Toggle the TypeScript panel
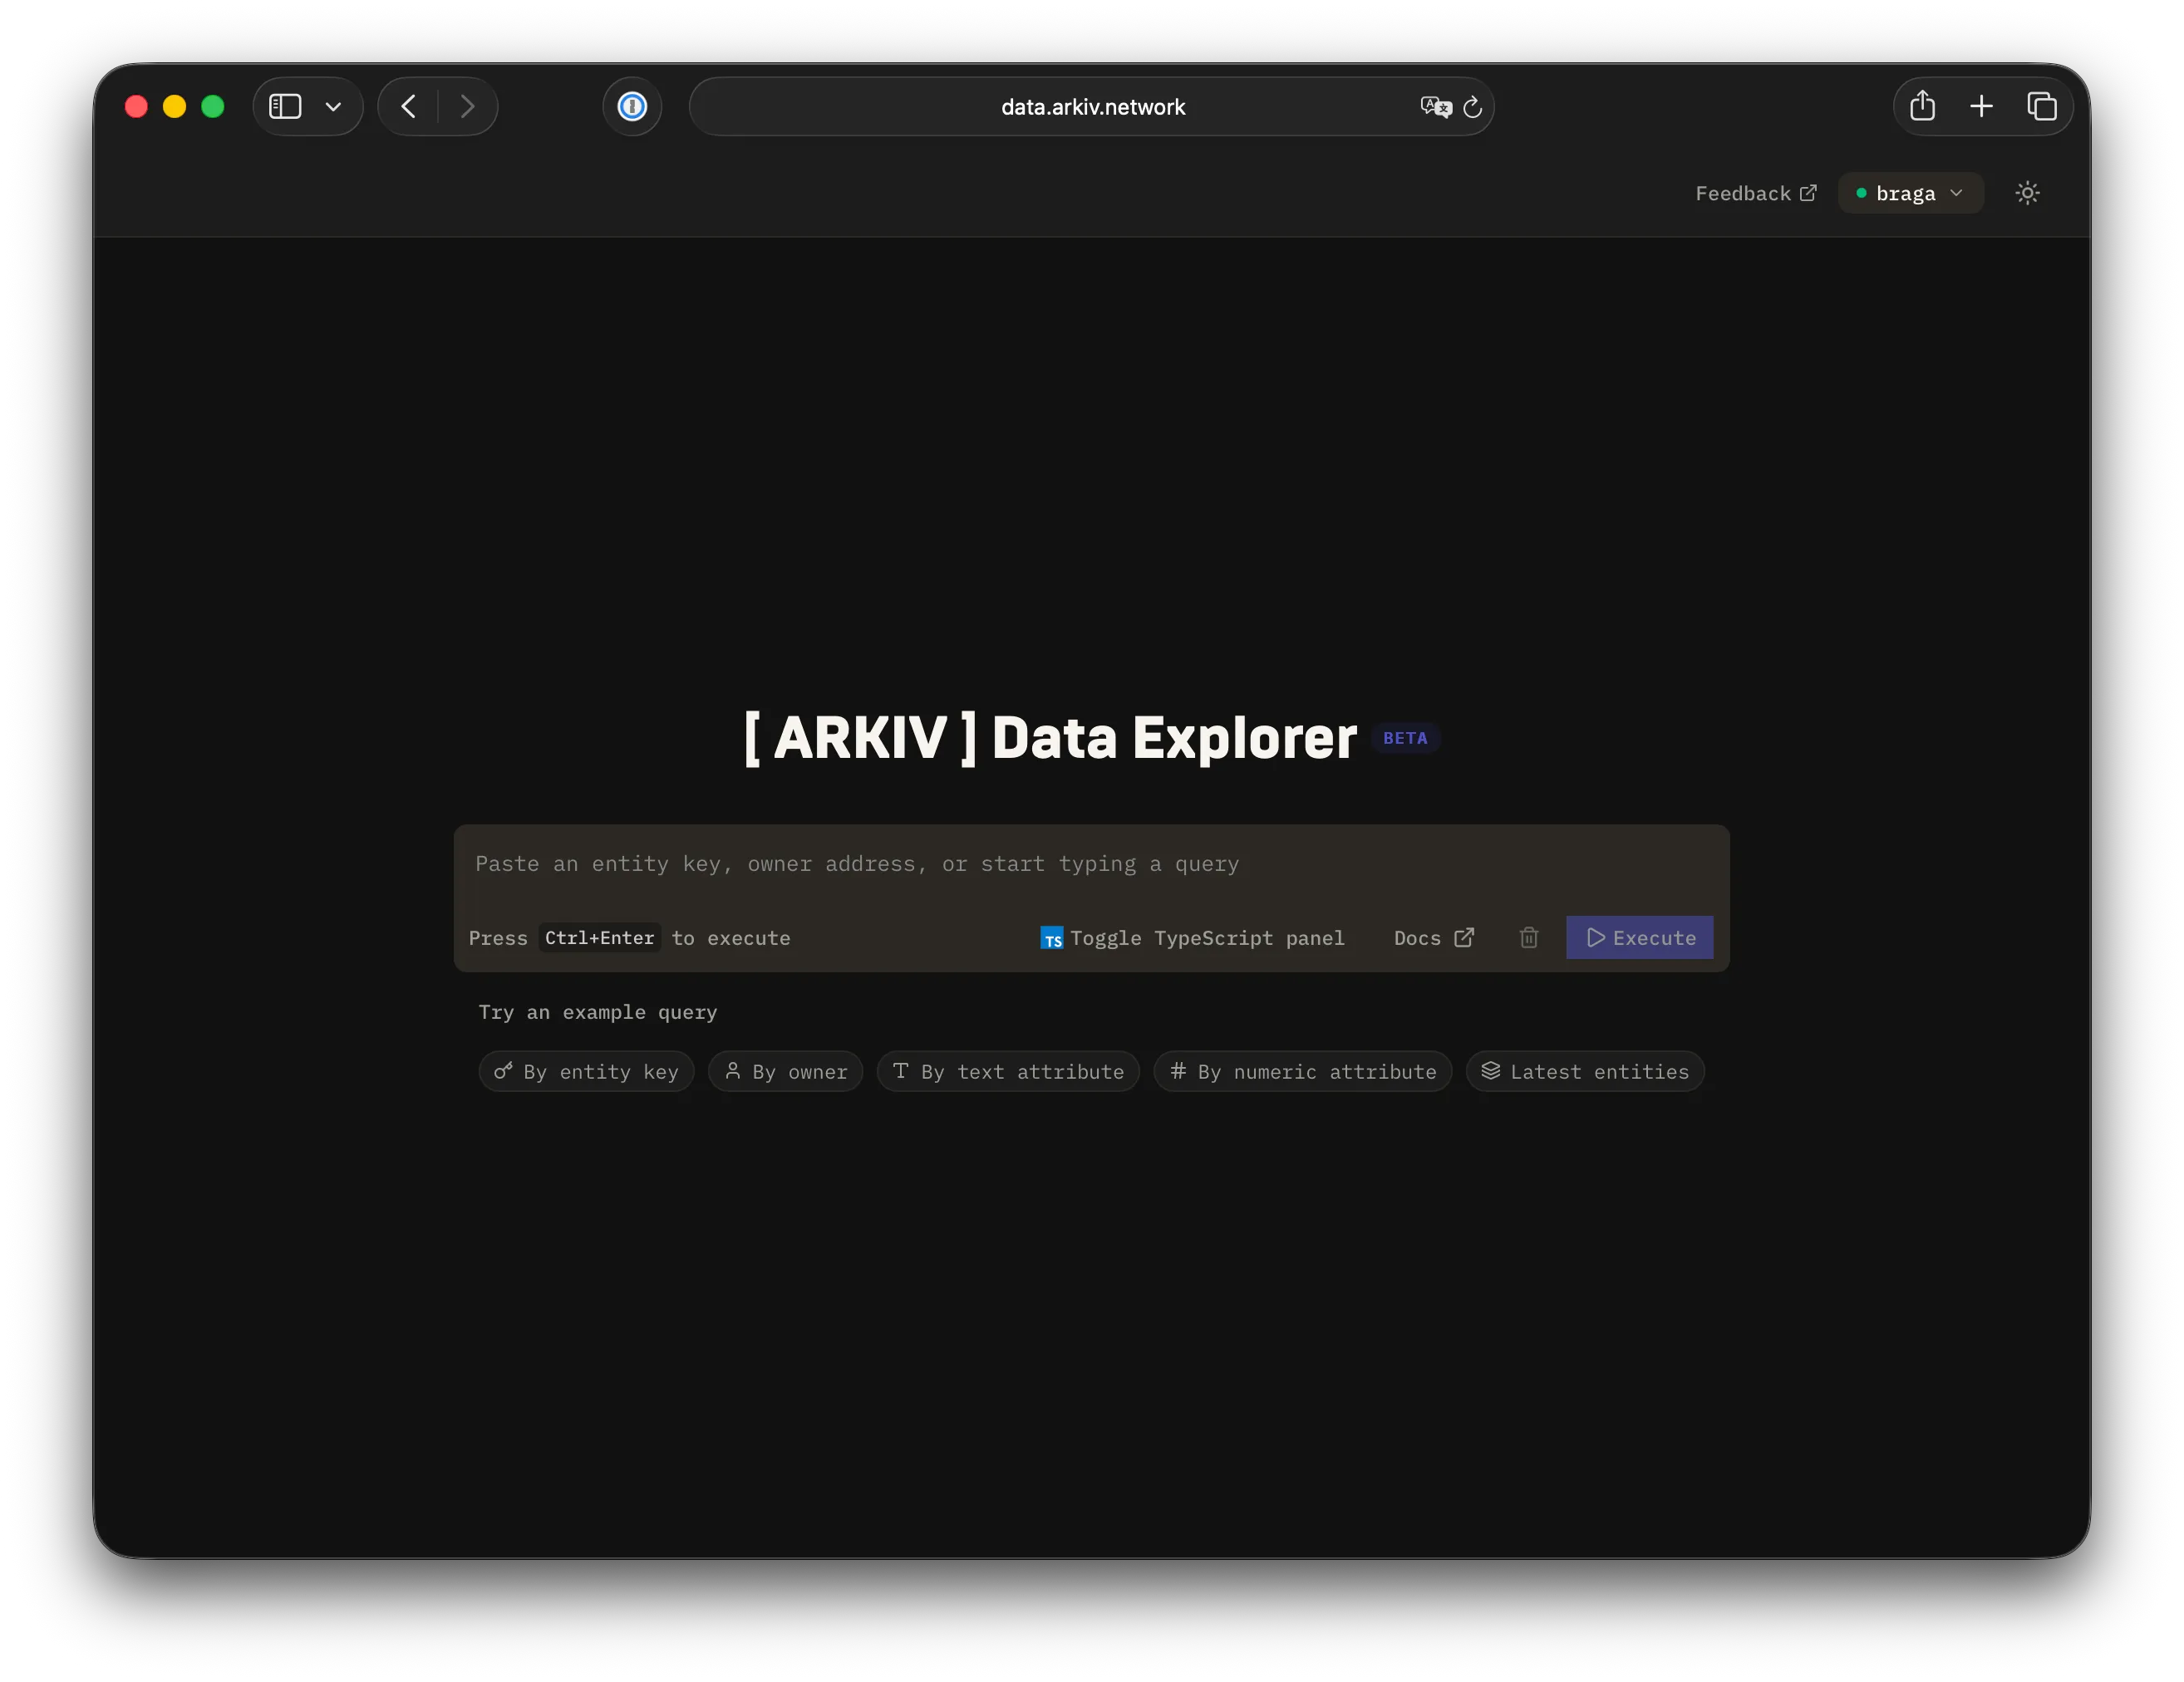Viewport: 2184px width, 1682px height. click(x=1192, y=938)
